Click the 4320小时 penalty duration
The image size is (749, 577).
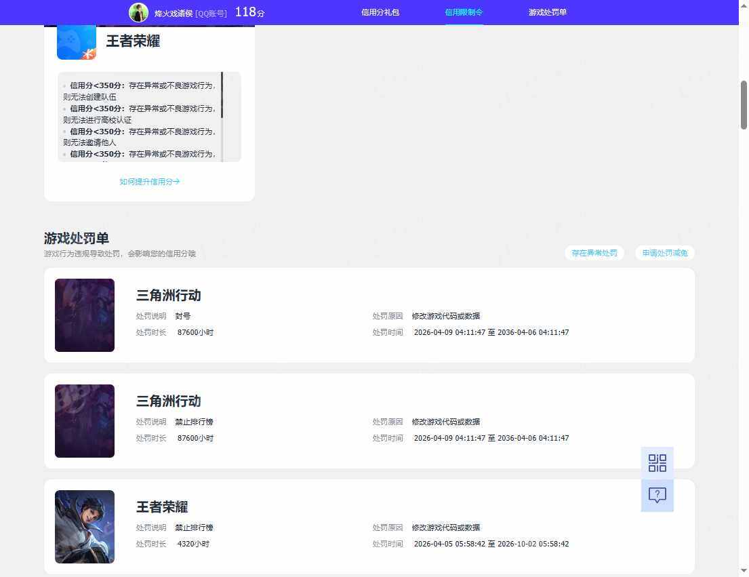193,544
